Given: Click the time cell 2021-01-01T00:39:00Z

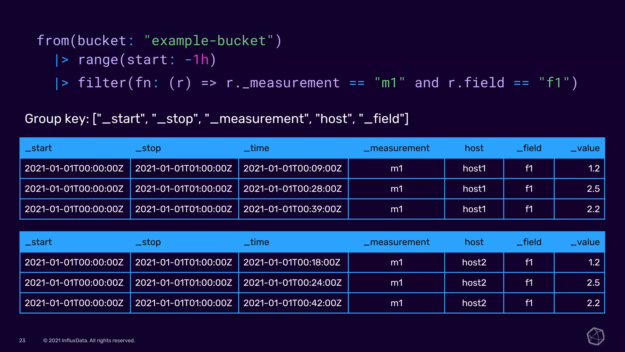Looking at the screenshot, I should 293,209.
